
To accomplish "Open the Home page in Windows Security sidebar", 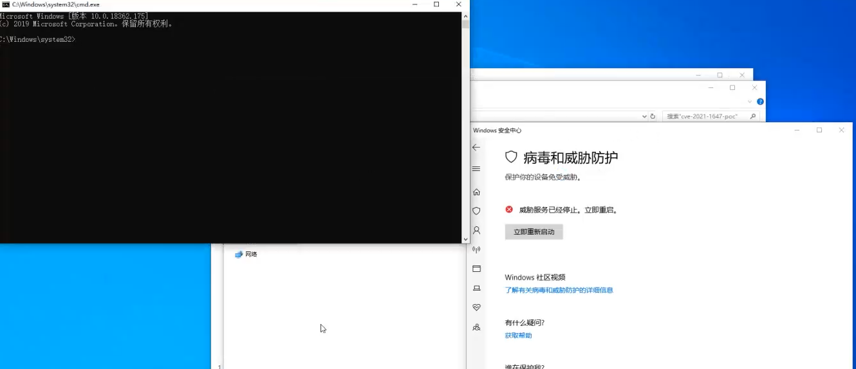I will pyautogui.click(x=476, y=192).
